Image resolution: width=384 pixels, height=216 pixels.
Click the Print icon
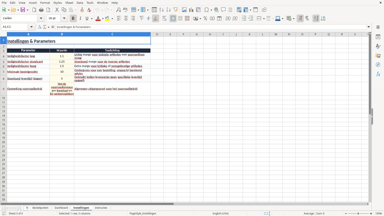[x=41, y=10]
